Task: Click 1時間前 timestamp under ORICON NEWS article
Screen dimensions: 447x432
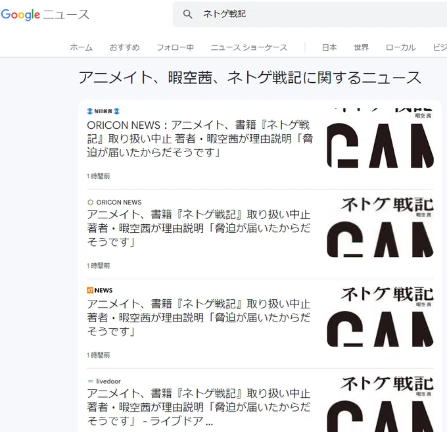Action: click(99, 266)
